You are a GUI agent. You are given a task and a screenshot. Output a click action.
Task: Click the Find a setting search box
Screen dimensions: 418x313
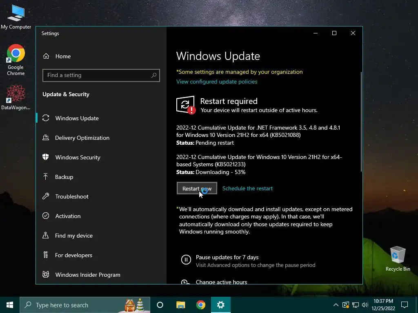coord(101,75)
